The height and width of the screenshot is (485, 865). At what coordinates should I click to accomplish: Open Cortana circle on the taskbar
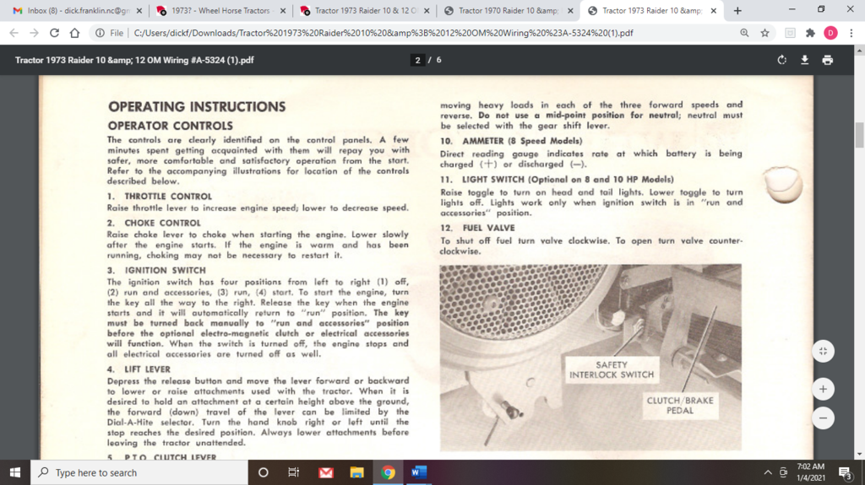264,472
